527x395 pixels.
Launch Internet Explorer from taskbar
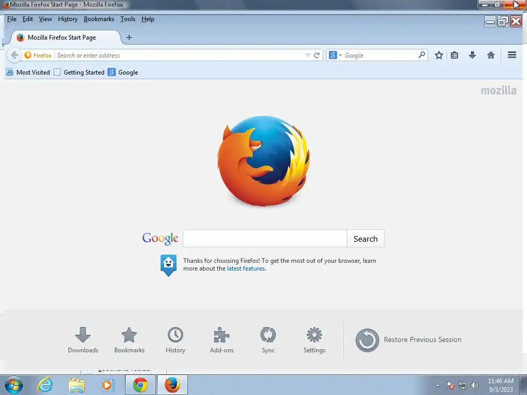click(x=45, y=385)
